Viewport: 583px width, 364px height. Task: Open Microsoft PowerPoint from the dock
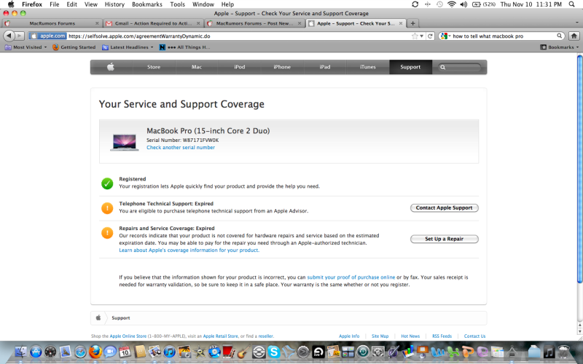pos(468,352)
